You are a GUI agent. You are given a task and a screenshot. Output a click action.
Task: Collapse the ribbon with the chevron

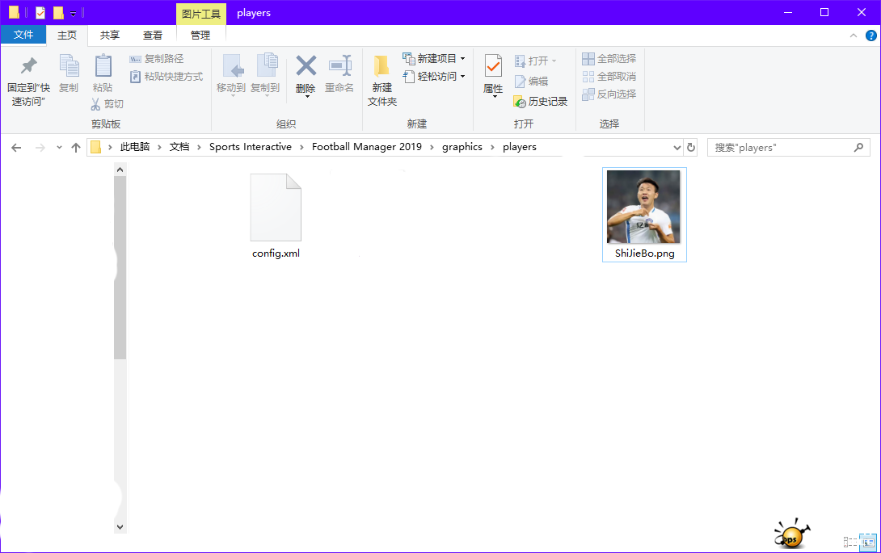[854, 36]
